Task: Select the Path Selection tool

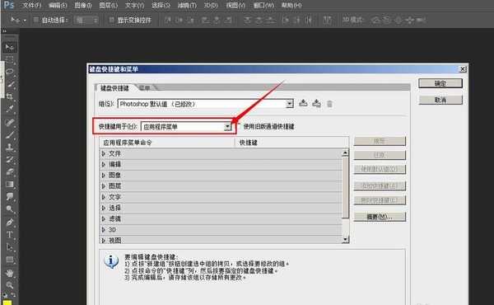Action: (x=9, y=247)
